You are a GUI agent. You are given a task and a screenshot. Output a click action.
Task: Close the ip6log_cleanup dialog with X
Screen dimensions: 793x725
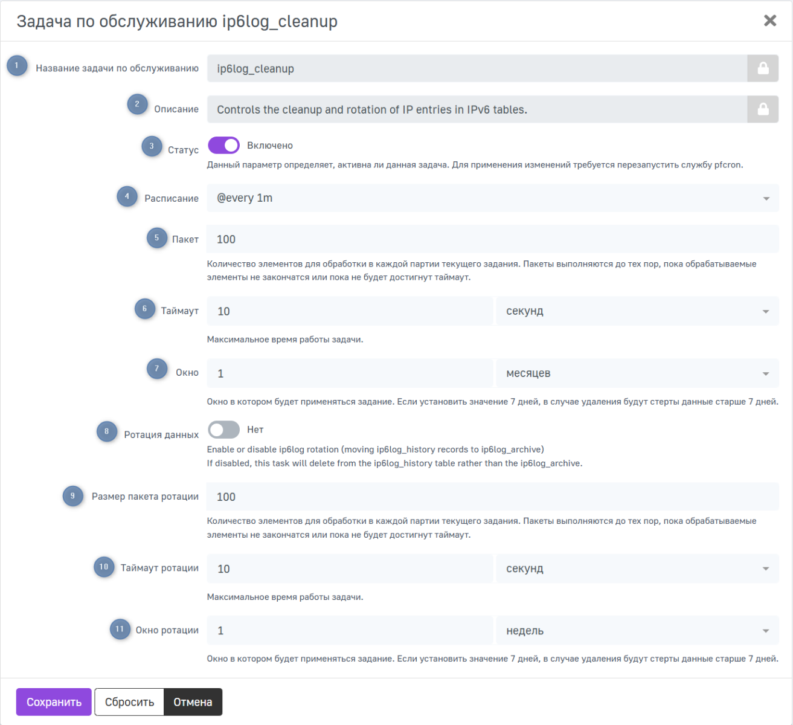point(769,21)
